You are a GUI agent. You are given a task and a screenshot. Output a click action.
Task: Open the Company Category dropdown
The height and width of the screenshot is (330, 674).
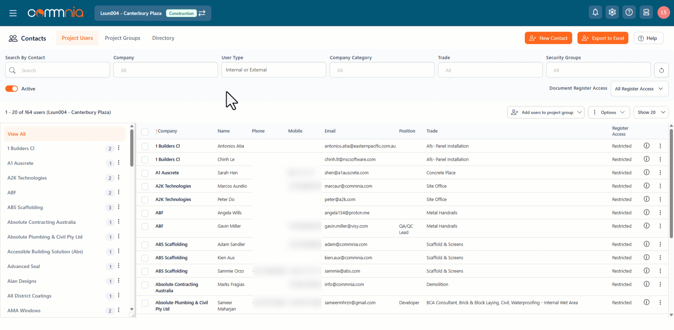[382, 70]
